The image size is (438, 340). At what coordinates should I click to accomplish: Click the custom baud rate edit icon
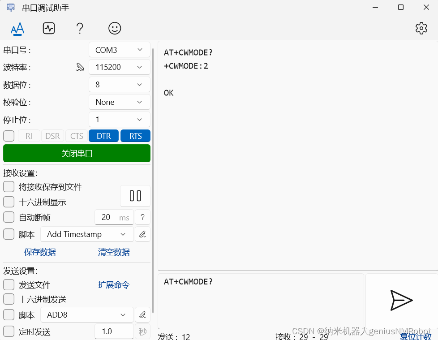coord(80,67)
